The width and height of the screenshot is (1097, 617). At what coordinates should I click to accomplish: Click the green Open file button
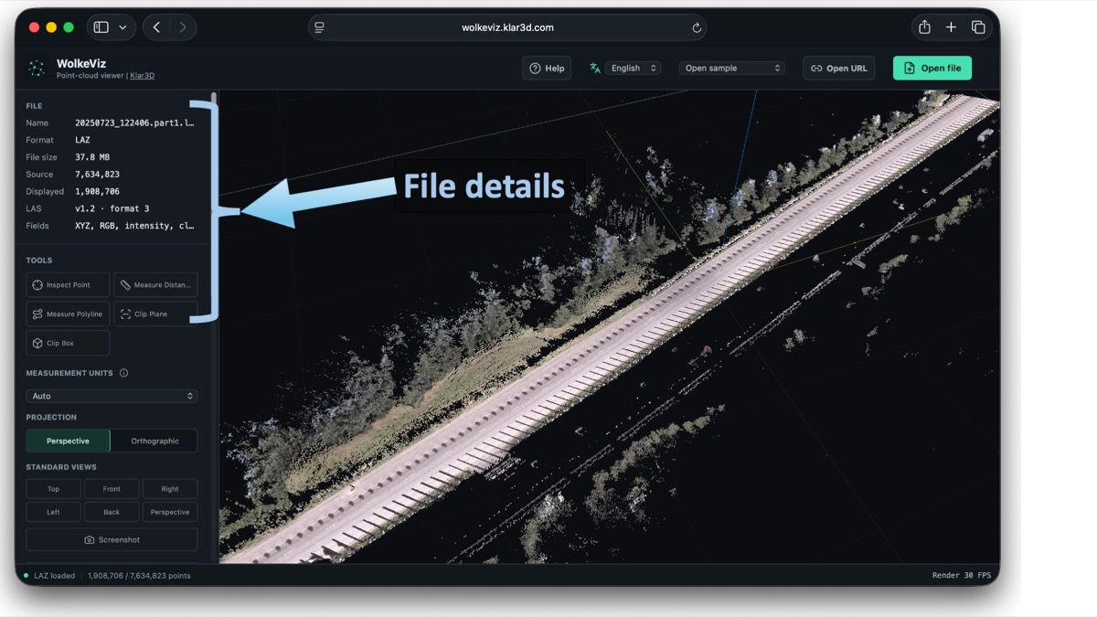tap(932, 69)
